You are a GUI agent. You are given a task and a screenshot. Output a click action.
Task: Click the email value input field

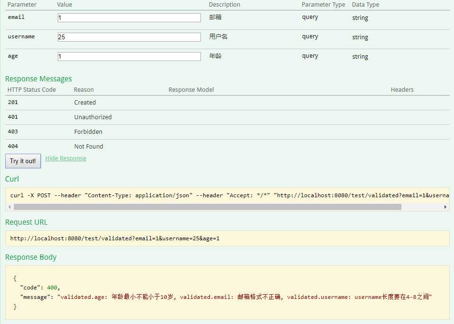click(x=129, y=18)
